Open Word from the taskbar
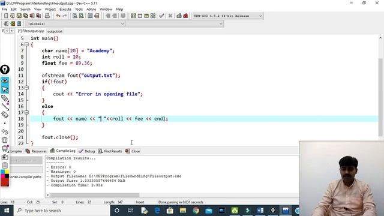 point(260,211)
